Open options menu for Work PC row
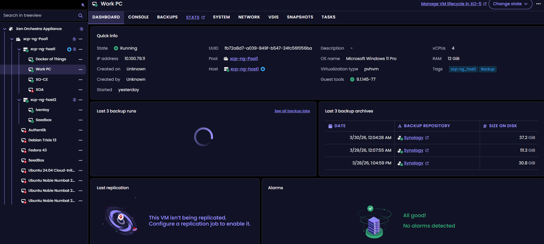Screen dimensions: 544x244 80,70
